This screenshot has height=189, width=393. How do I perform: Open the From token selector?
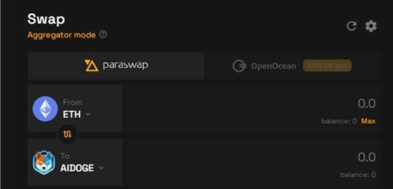click(76, 109)
